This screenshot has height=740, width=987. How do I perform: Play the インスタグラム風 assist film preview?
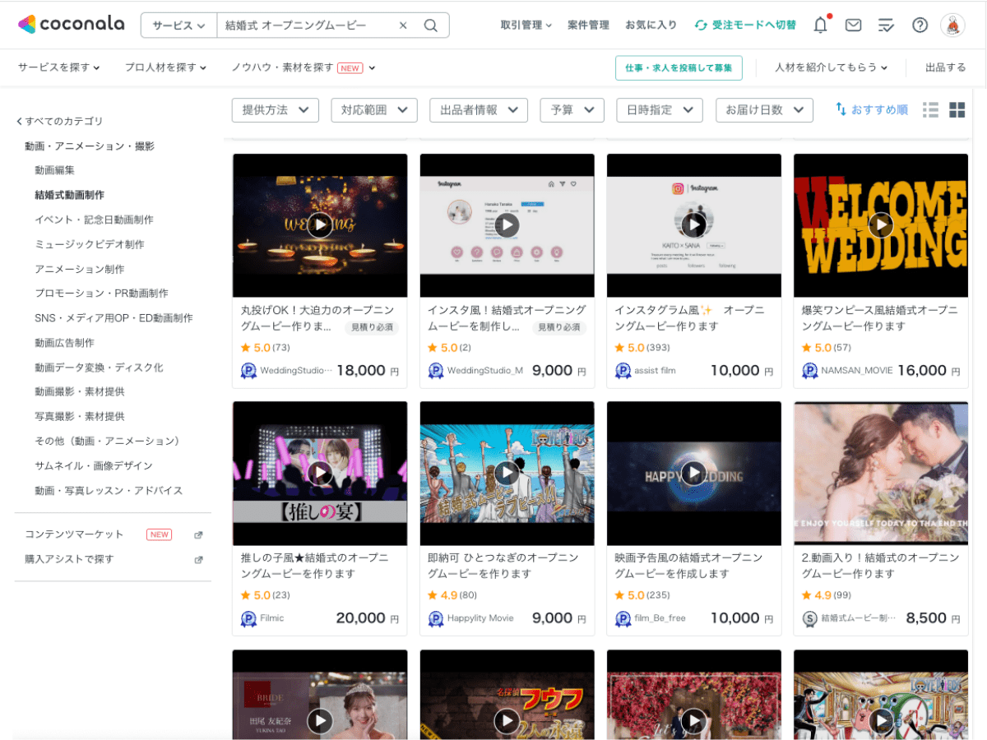click(694, 224)
